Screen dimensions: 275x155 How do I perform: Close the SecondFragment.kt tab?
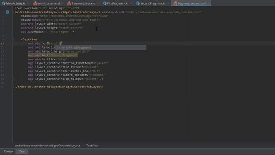(x=168, y=3)
